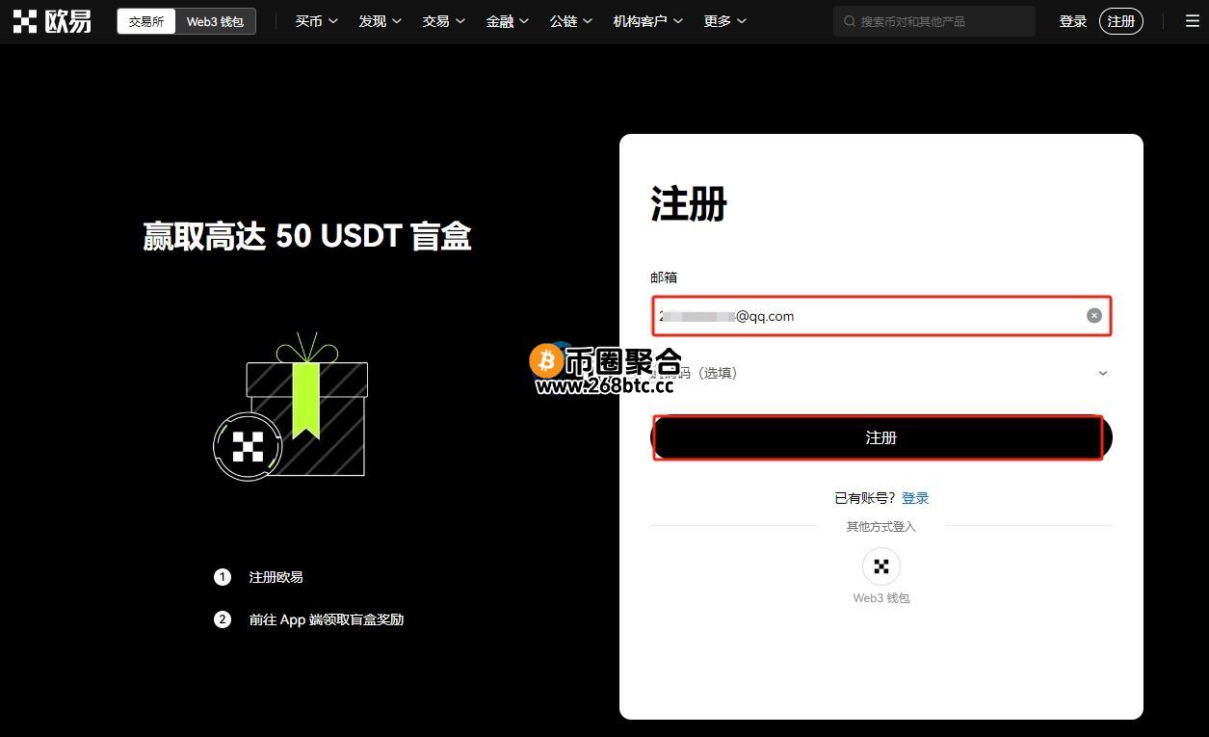Click step one marker 注册欧易
This screenshot has height=737, width=1209.
(223, 576)
